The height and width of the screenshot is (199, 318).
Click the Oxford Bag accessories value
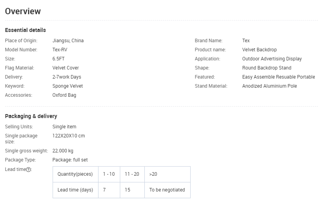pyautogui.click(x=64, y=95)
